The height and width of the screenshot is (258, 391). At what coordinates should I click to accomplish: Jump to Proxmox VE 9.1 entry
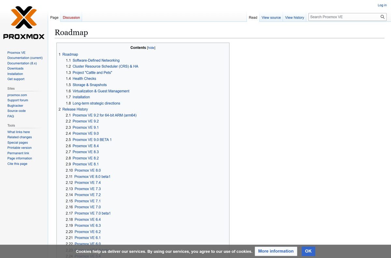coord(86,128)
